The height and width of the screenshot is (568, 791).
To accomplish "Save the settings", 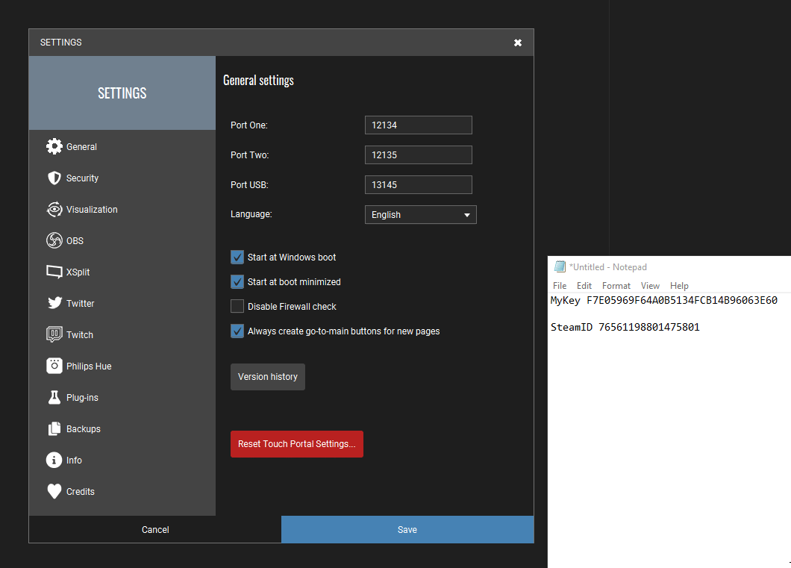I will coord(407,530).
